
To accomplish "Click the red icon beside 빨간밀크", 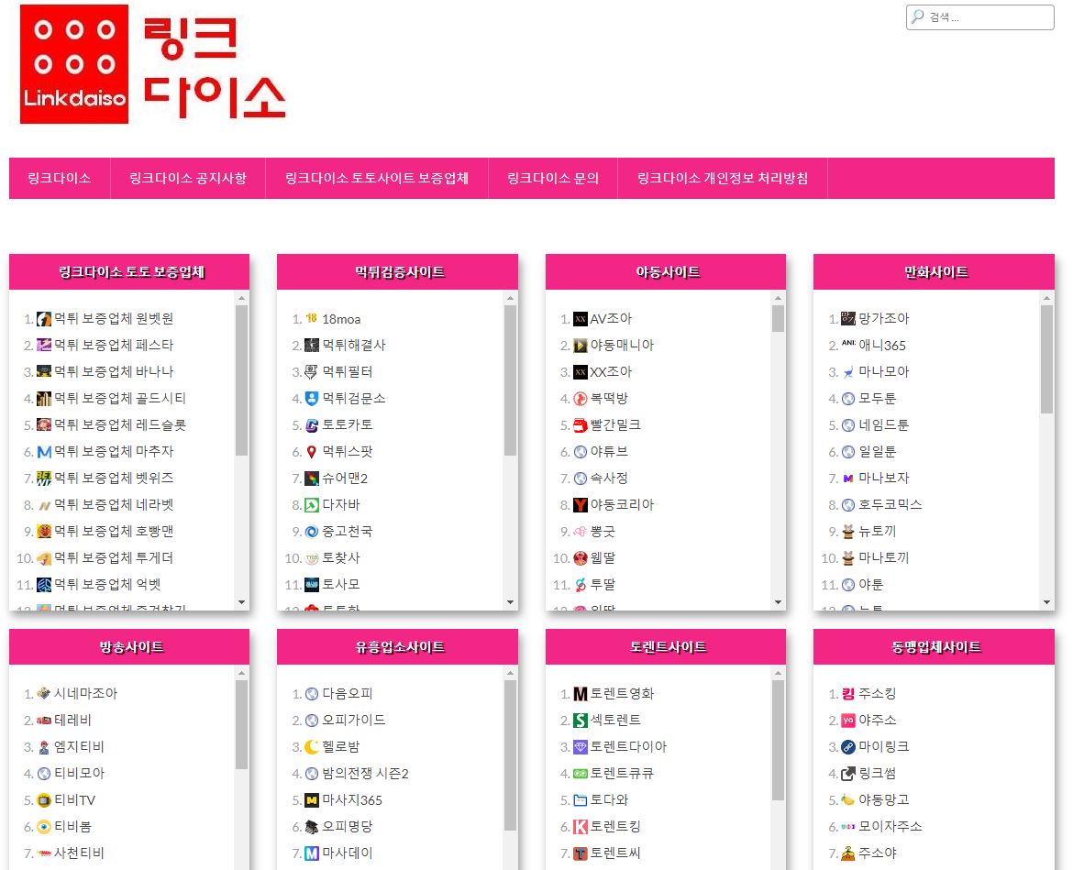I will click(581, 424).
